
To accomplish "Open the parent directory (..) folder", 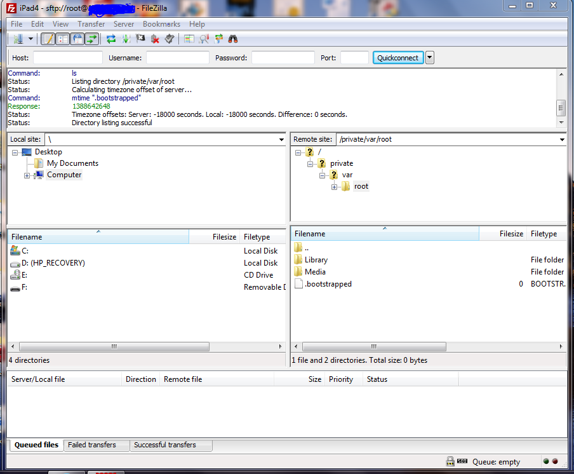I will 307,248.
